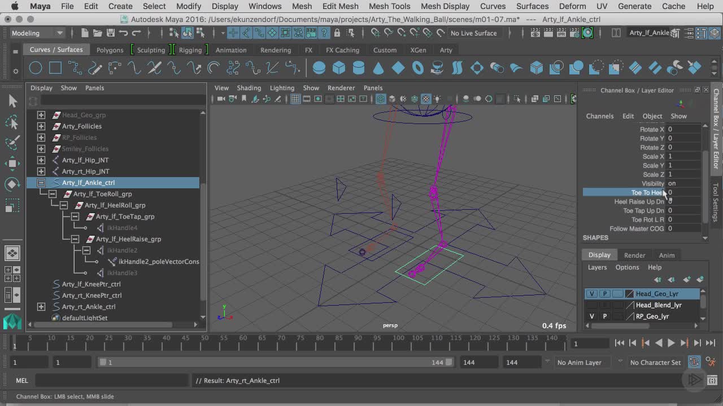Click the current frame field
Viewport: 723px width, 406px height.
(x=591, y=343)
